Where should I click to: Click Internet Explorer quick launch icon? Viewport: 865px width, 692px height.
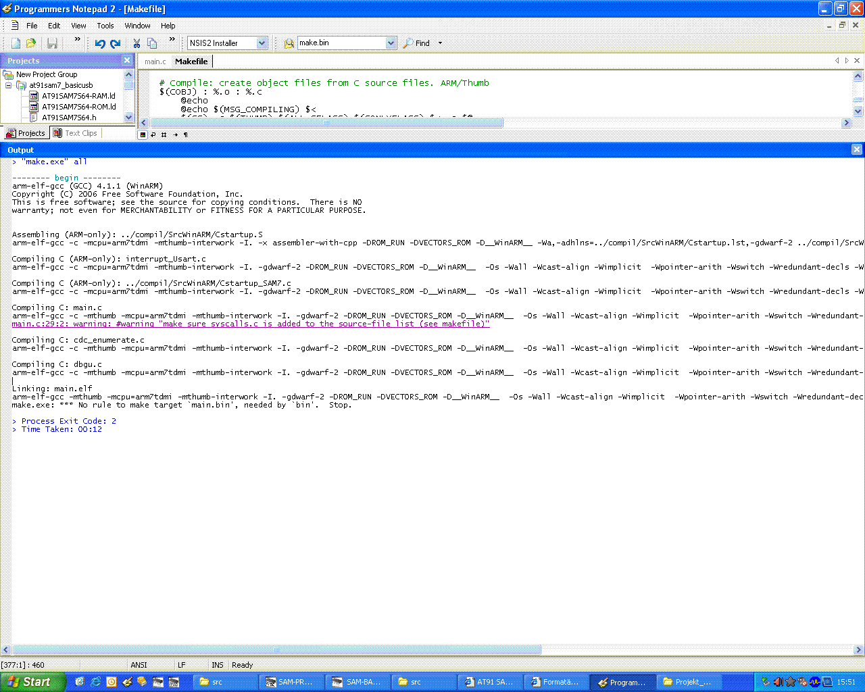[x=96, y=682]
